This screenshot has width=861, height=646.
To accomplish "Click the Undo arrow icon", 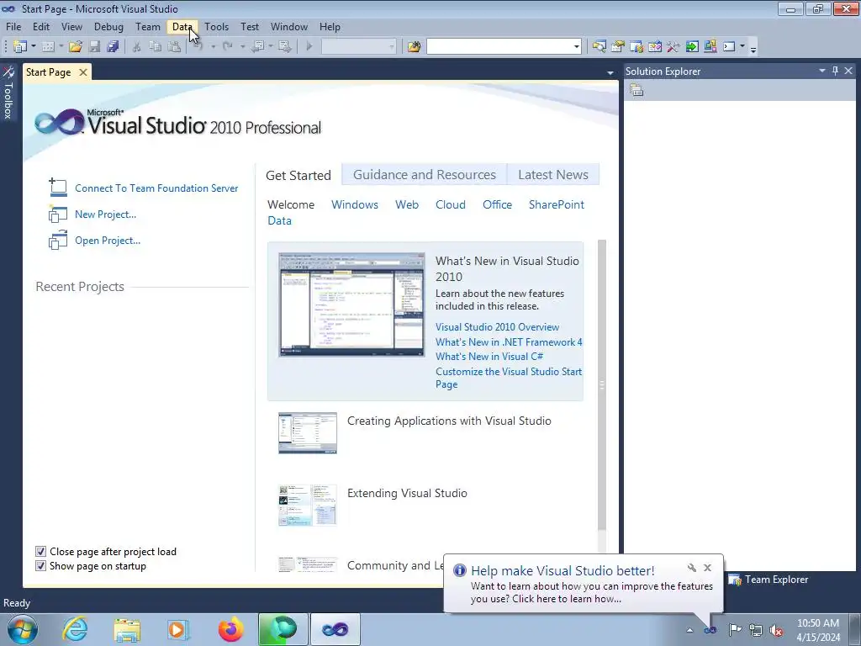I will (x=198, y=47).
